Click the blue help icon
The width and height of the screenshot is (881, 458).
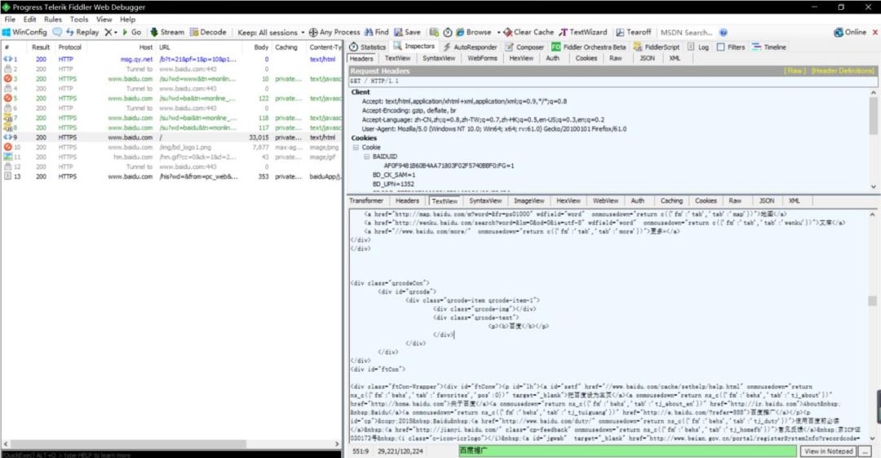[x=723, y=33]
